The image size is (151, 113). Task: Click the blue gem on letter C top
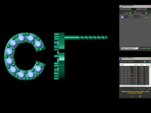[21, 38]
